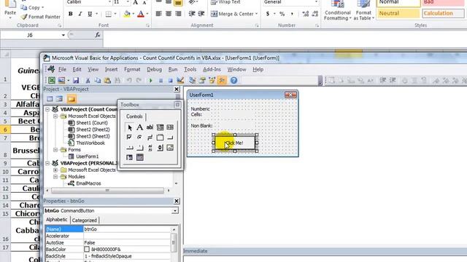Toggle Underline formatting in Excel ribbon
Image resolution: width=467 pixels, height=262 pixels.
pos(90,14)
